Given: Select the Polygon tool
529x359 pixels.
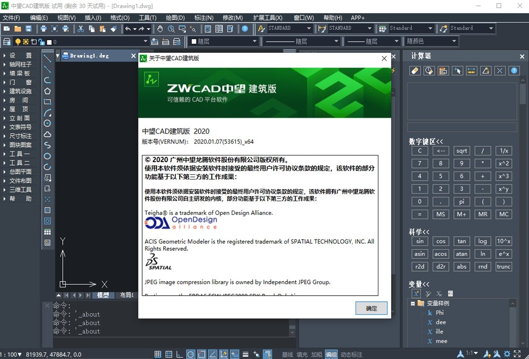Looking at the screenshot, I should click(48, 91).
